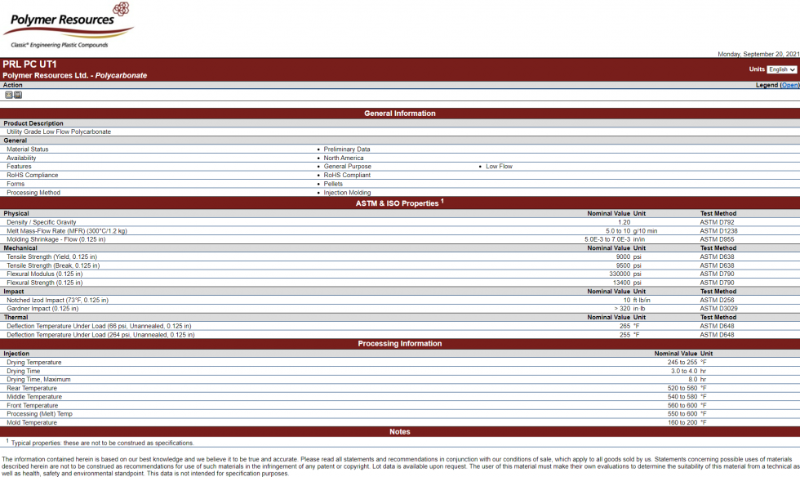Click the Notched Izod Impact row label
Screen dimensions: 800x477
(x=57, y=300)
